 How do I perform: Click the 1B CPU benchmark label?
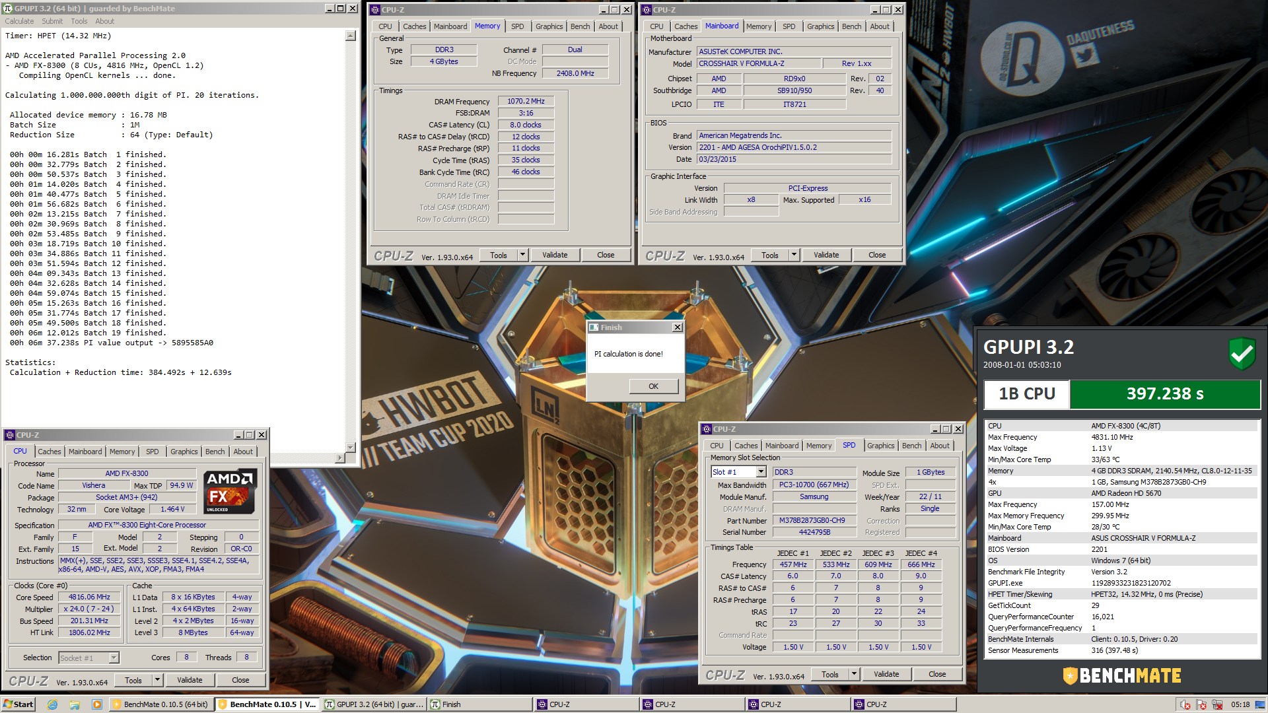1026,394
